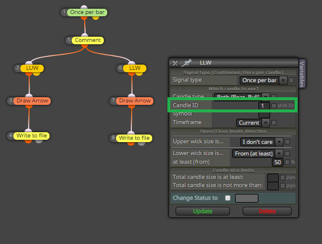Click grey output connector of Write to file 8
The height and width of the screenshot is (244, 322).
(x=141, y=143)
